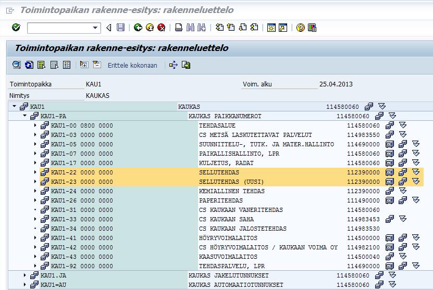
Task: Click the Nimitys value KAUKAS
Action: coord(97,96)
